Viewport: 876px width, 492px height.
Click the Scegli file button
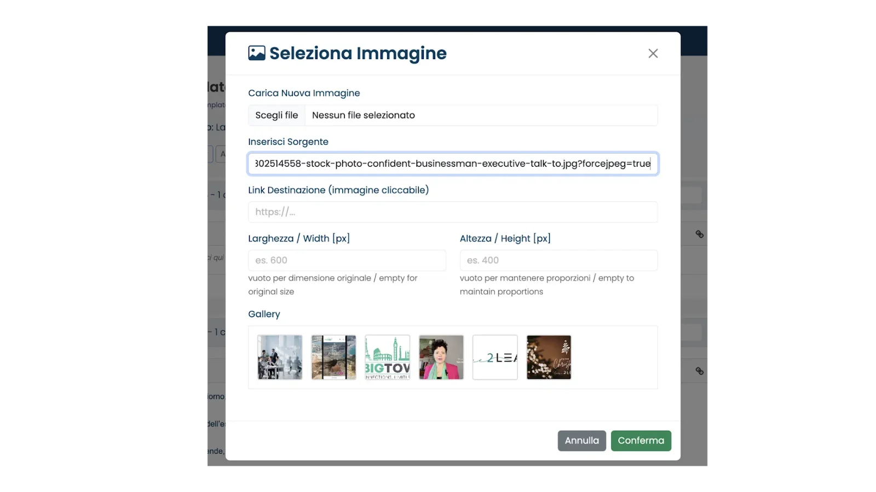(x=276, y=115)
